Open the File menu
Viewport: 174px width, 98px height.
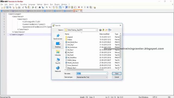coord(2,4)
